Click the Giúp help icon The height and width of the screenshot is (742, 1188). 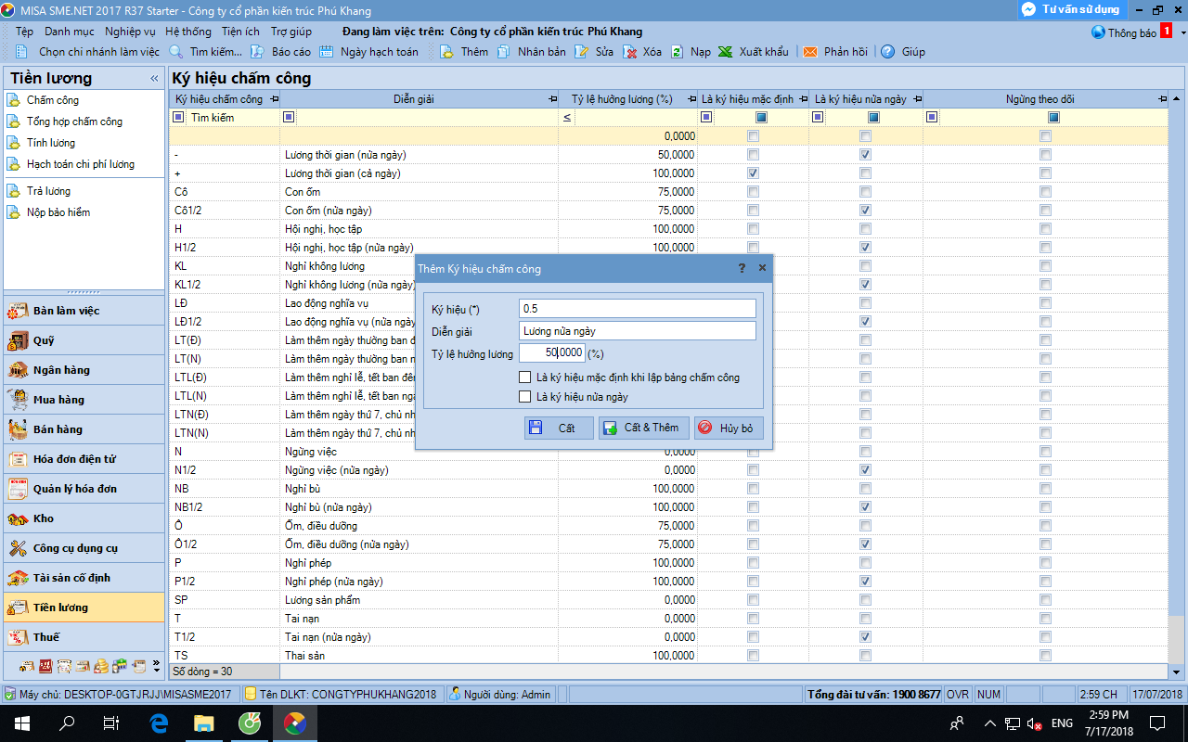pyautogui.click(x=887, y=52)
